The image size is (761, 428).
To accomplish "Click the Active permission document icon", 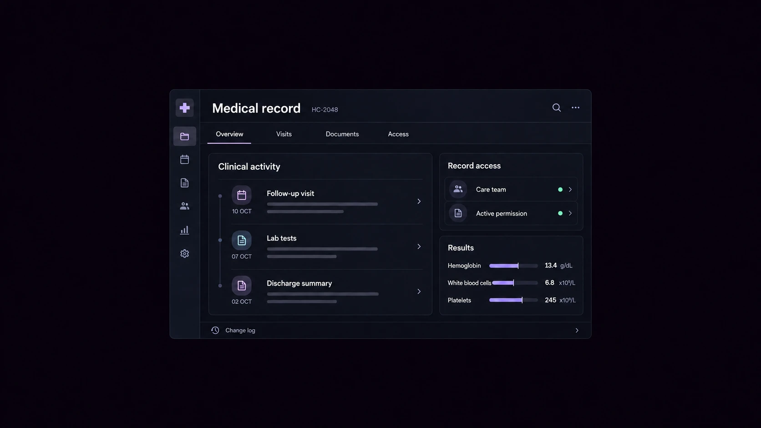I will [458, 213].
